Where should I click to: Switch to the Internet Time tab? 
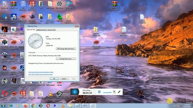click(x=52, y=30)
